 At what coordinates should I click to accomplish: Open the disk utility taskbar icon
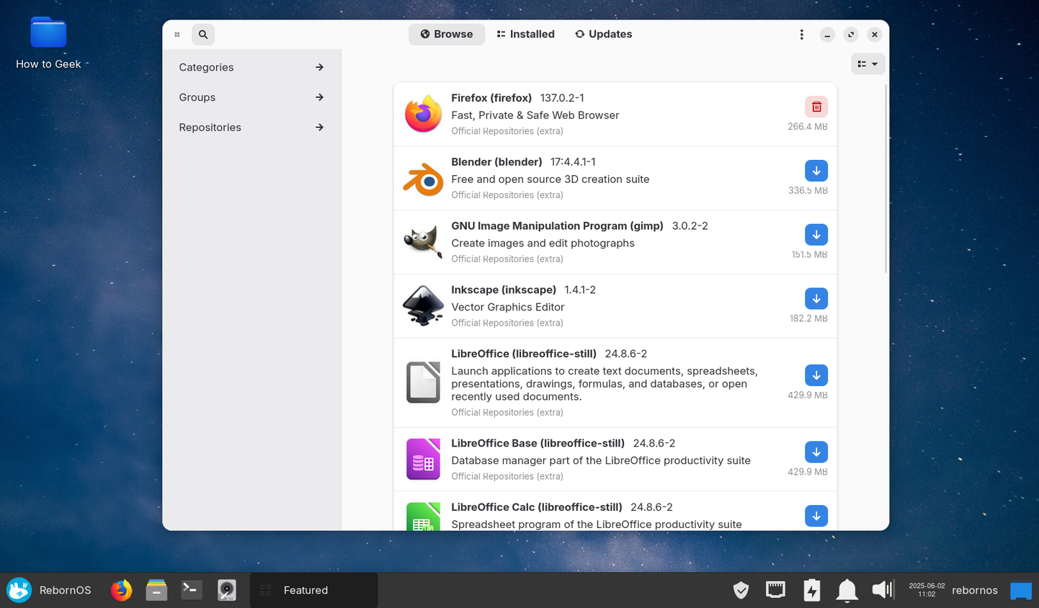click(227, 590)
